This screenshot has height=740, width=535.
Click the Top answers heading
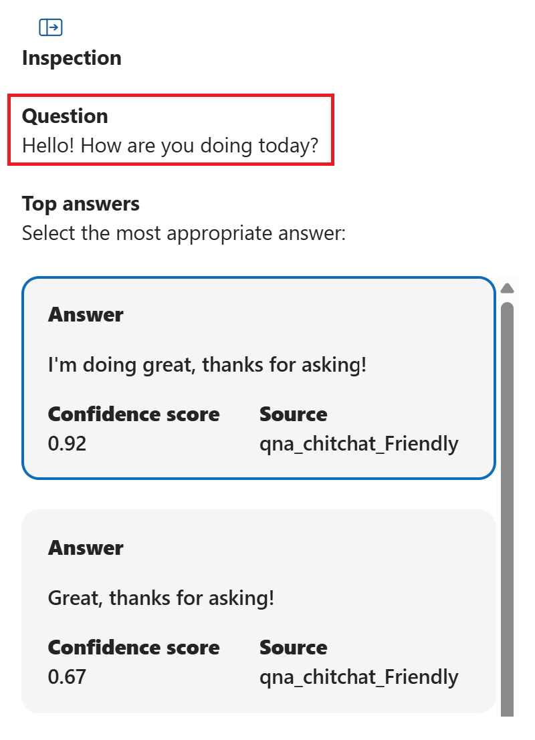coord(81,204)
